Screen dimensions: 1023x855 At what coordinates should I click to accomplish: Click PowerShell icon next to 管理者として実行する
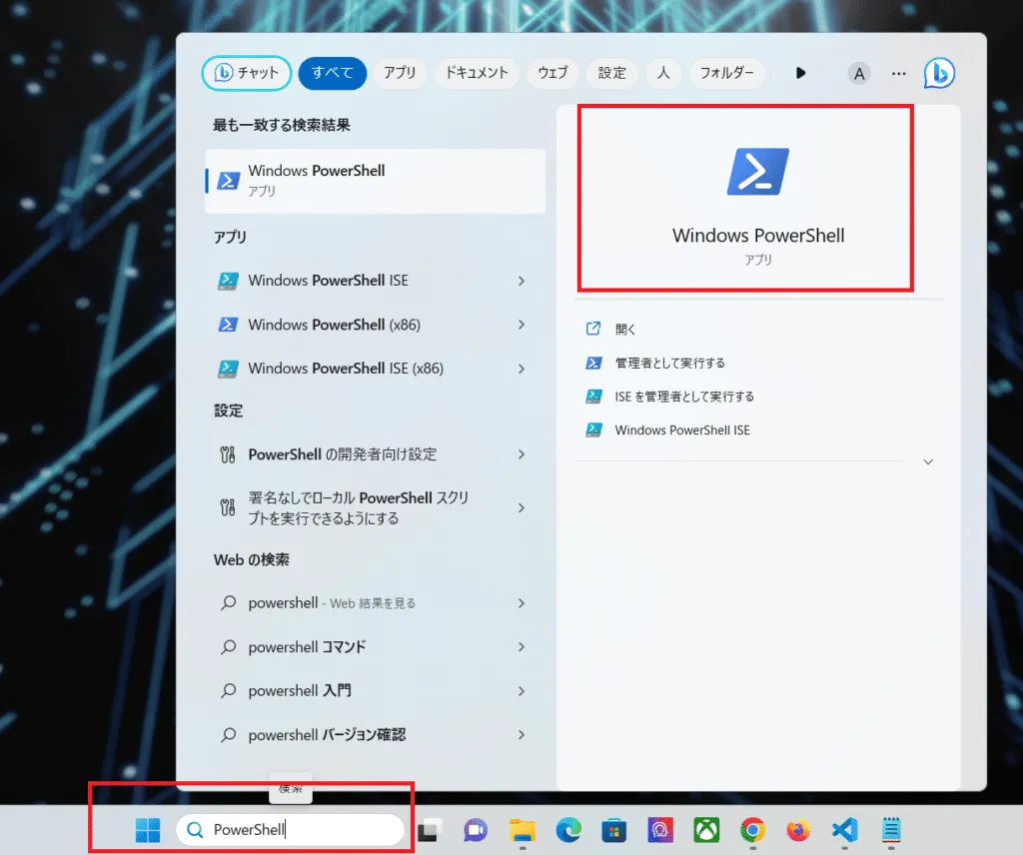tap(593, 364)
